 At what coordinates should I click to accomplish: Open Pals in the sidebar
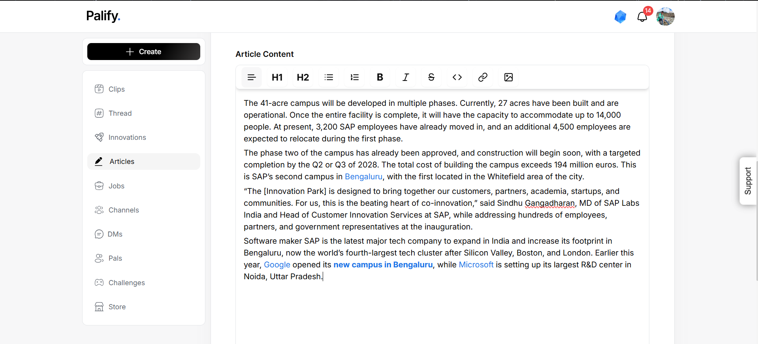point(144,258)
